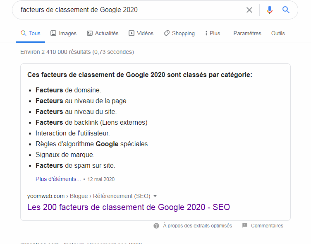
Task: Expand the list via Plus d'éléments
Action: click(x=58, y=179)
